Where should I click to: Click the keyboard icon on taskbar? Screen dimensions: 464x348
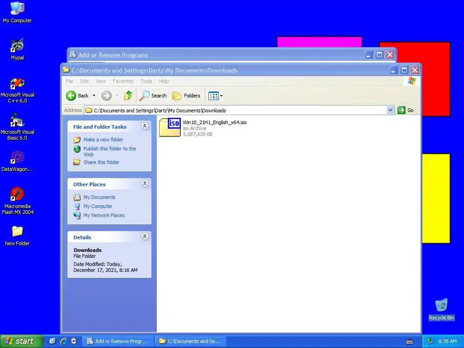tap(410, 342)
